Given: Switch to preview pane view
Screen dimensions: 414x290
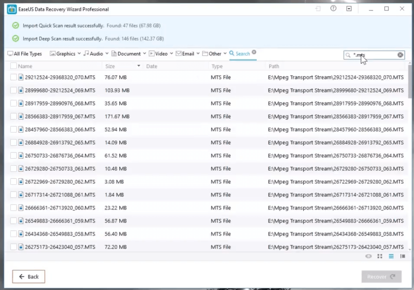Looking at the screenshot, I should point(403,256).
